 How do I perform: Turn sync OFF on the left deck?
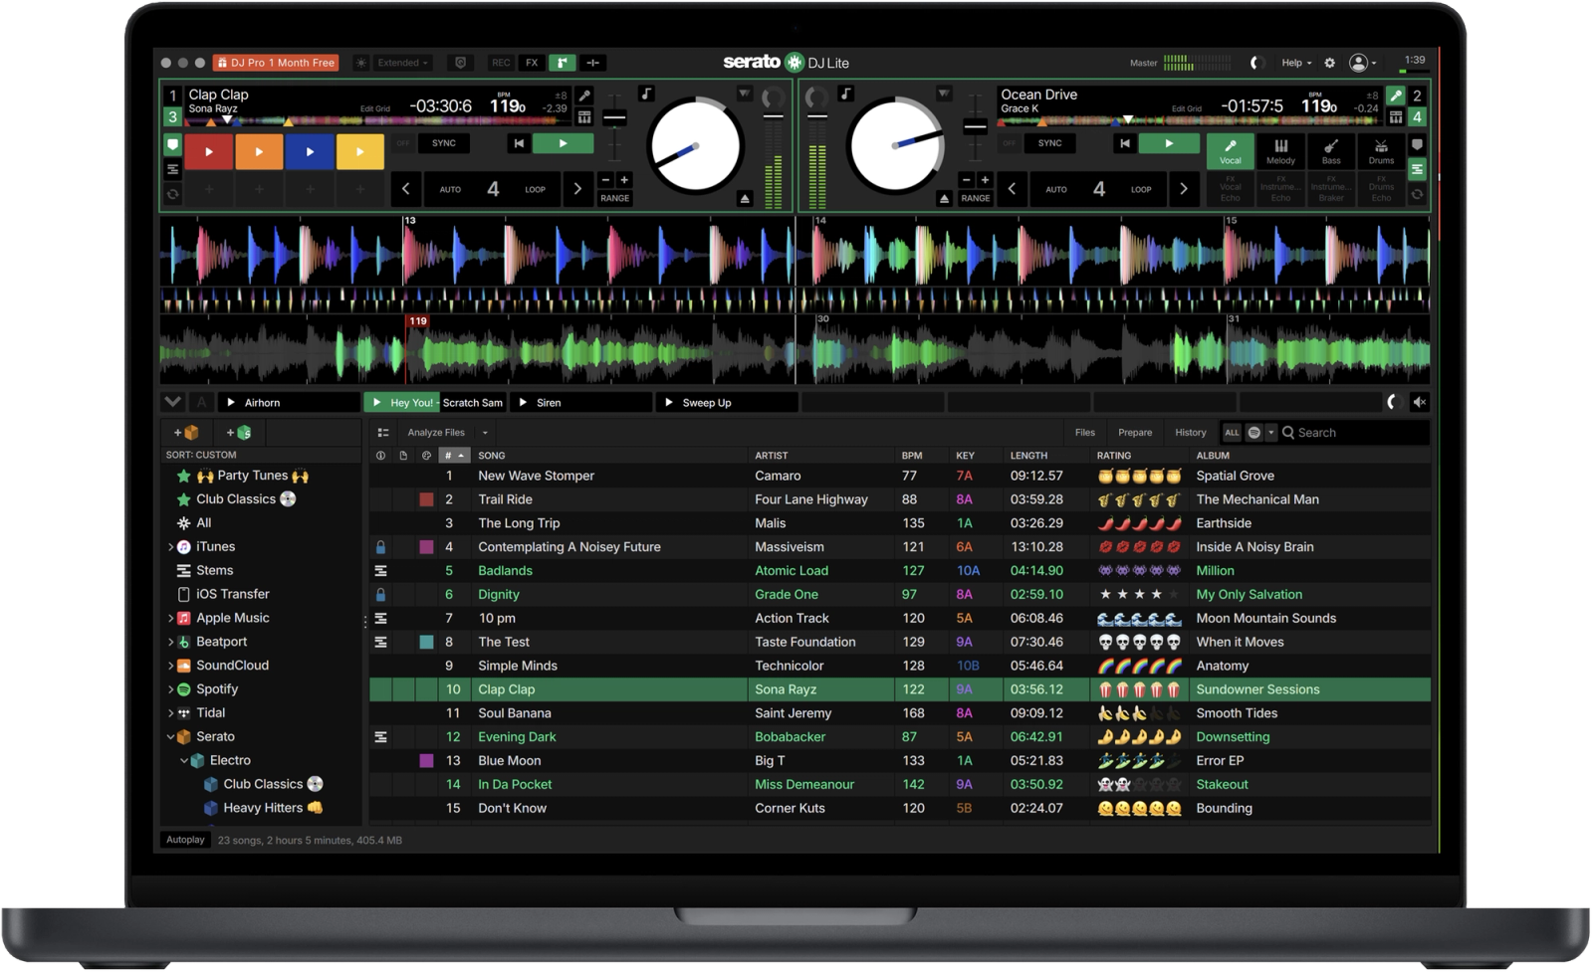point(403,143)
